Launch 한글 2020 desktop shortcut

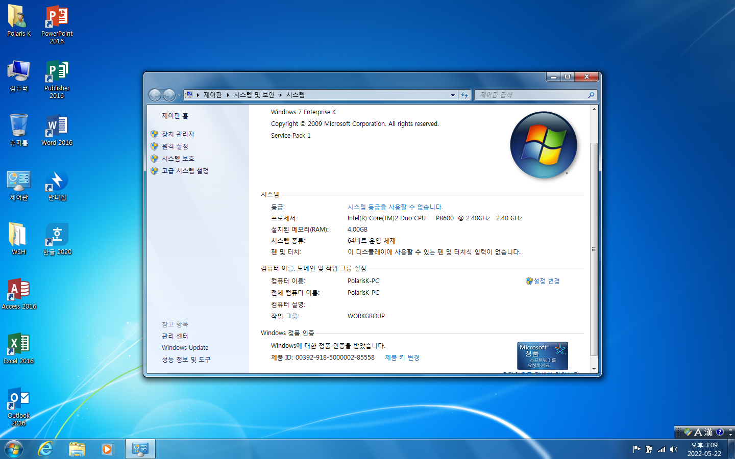point(57,239)
